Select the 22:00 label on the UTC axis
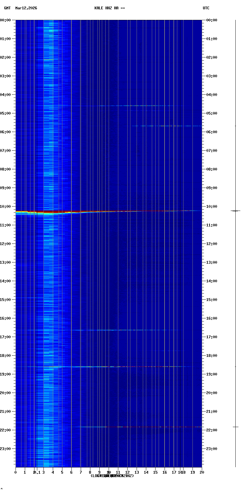Image resolution: width=249 pixels, height=492 pixels. [x=212, y=430]
